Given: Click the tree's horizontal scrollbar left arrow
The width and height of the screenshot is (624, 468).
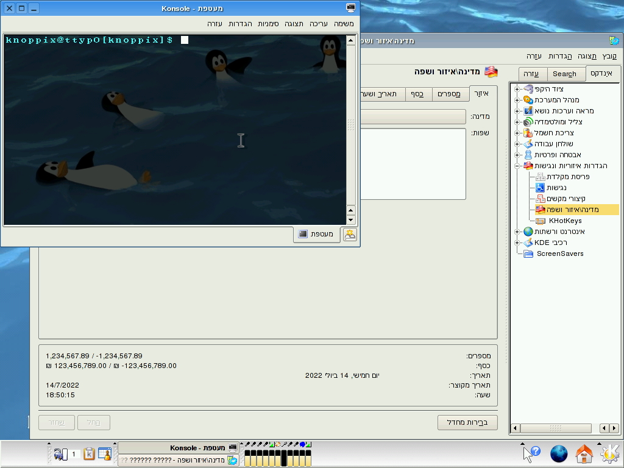Looking at the screenshot, I should tap(516, 428).
